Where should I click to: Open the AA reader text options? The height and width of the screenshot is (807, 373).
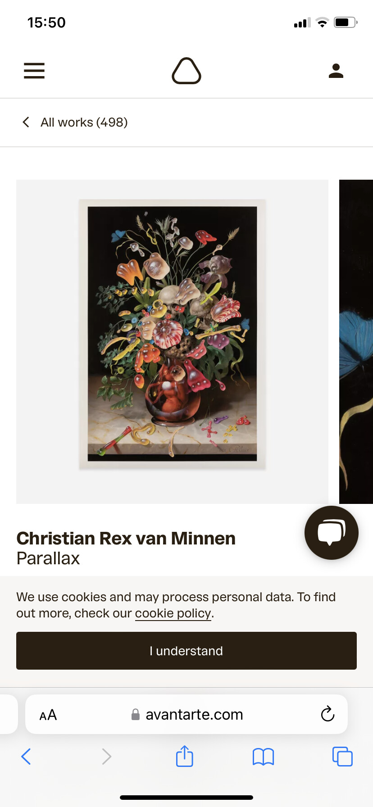(48, 715)
